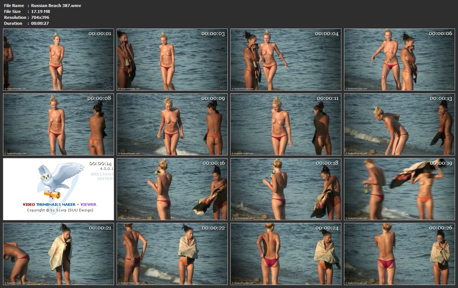Click the scroll diploma held by the owl
This screenshot has height=288, width=458.
tap(51, 194)
